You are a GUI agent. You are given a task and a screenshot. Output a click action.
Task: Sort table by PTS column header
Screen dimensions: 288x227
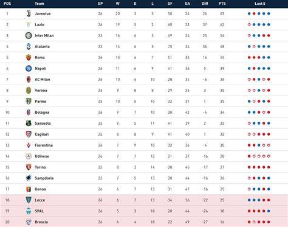click(222, 4)
